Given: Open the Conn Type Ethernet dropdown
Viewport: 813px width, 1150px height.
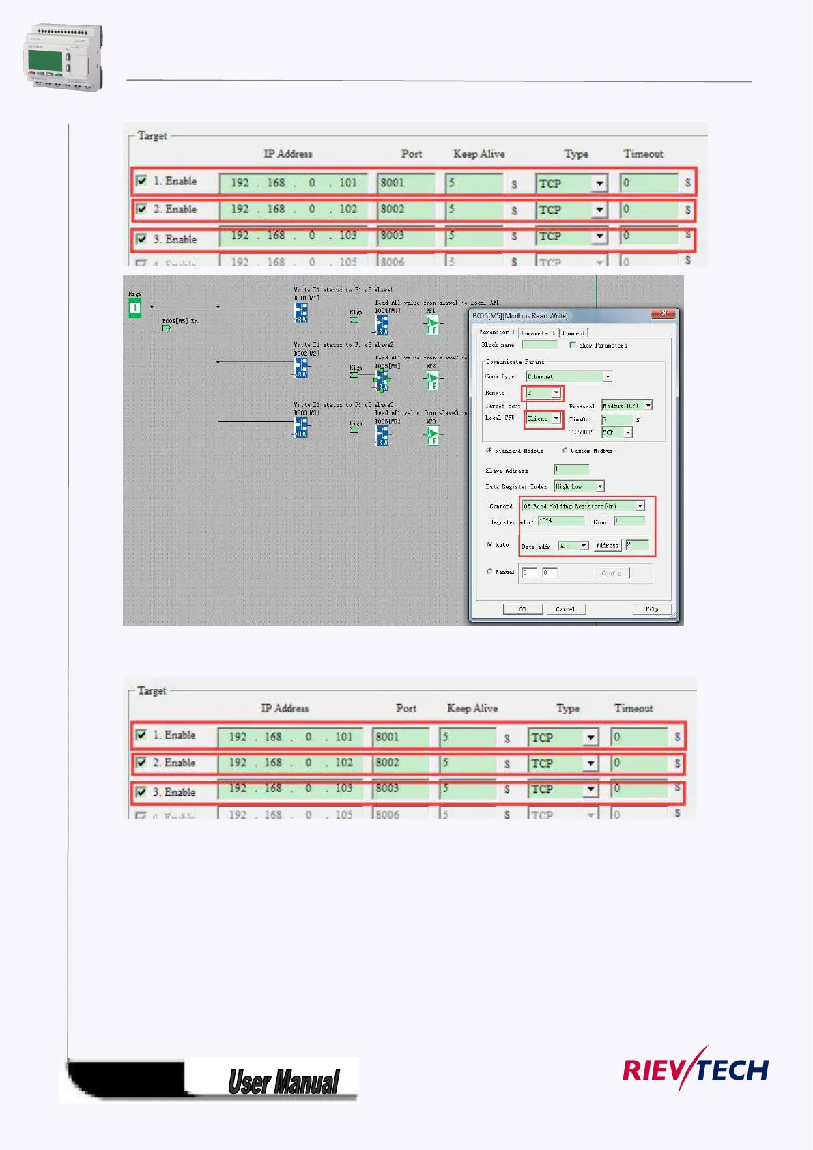Looking at the screenshot, I should click(x=569, y=376).
